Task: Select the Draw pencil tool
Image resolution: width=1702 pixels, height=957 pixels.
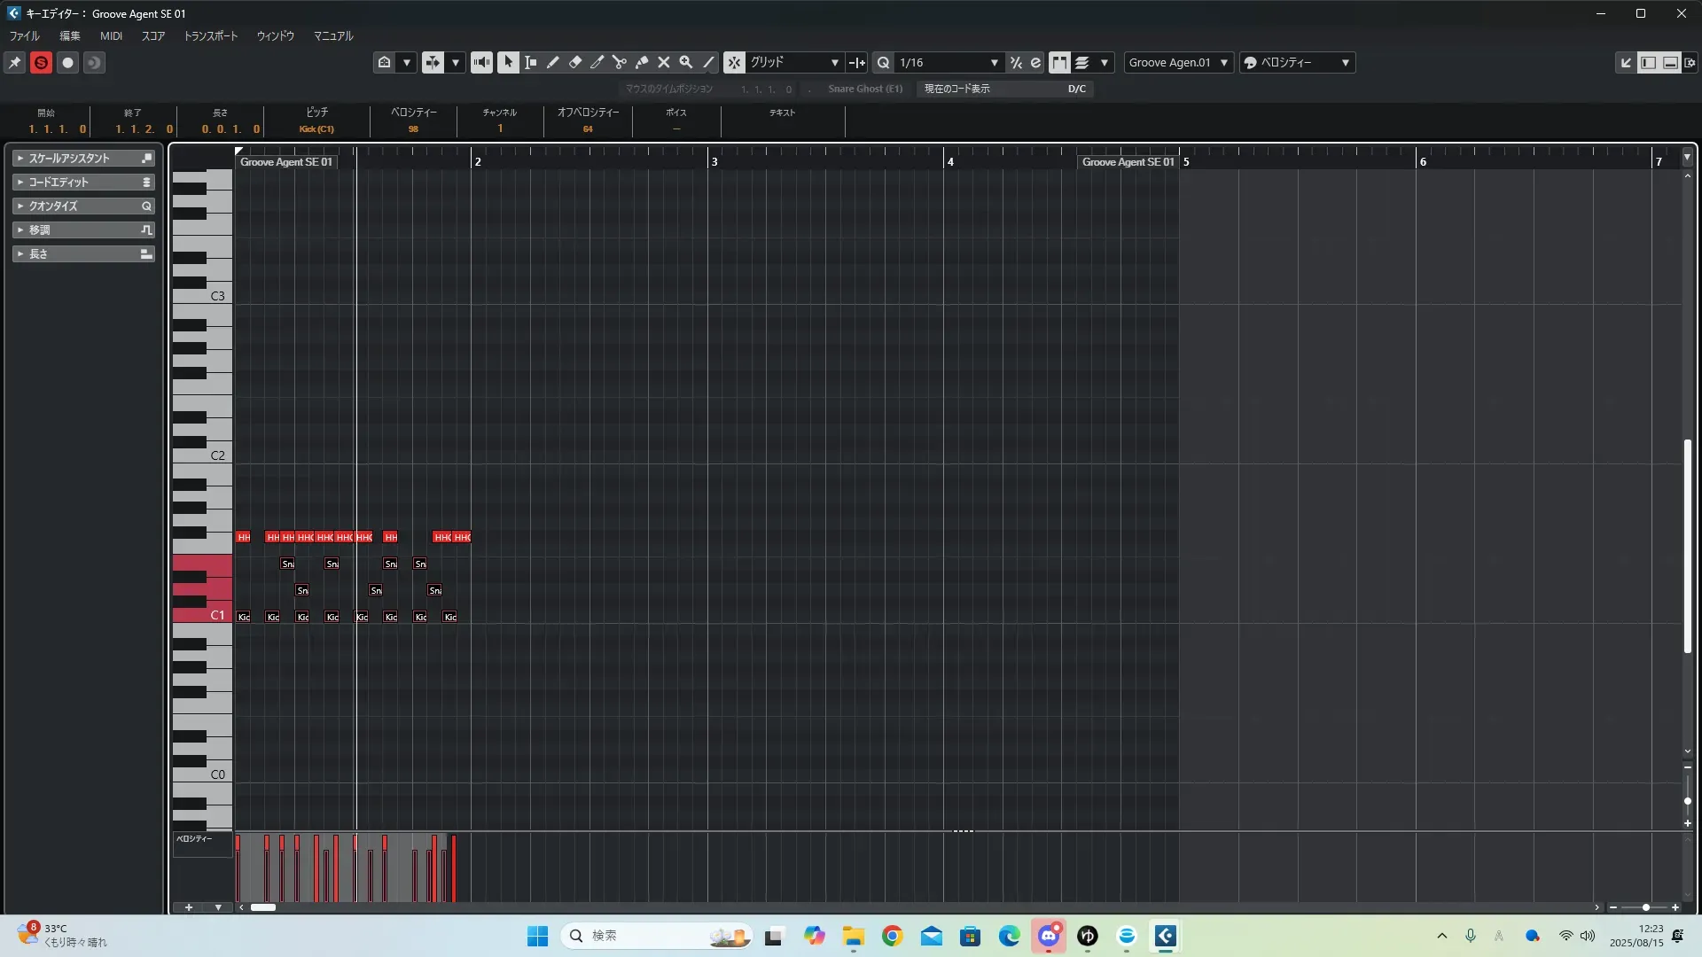Action: tap(552, 62)
